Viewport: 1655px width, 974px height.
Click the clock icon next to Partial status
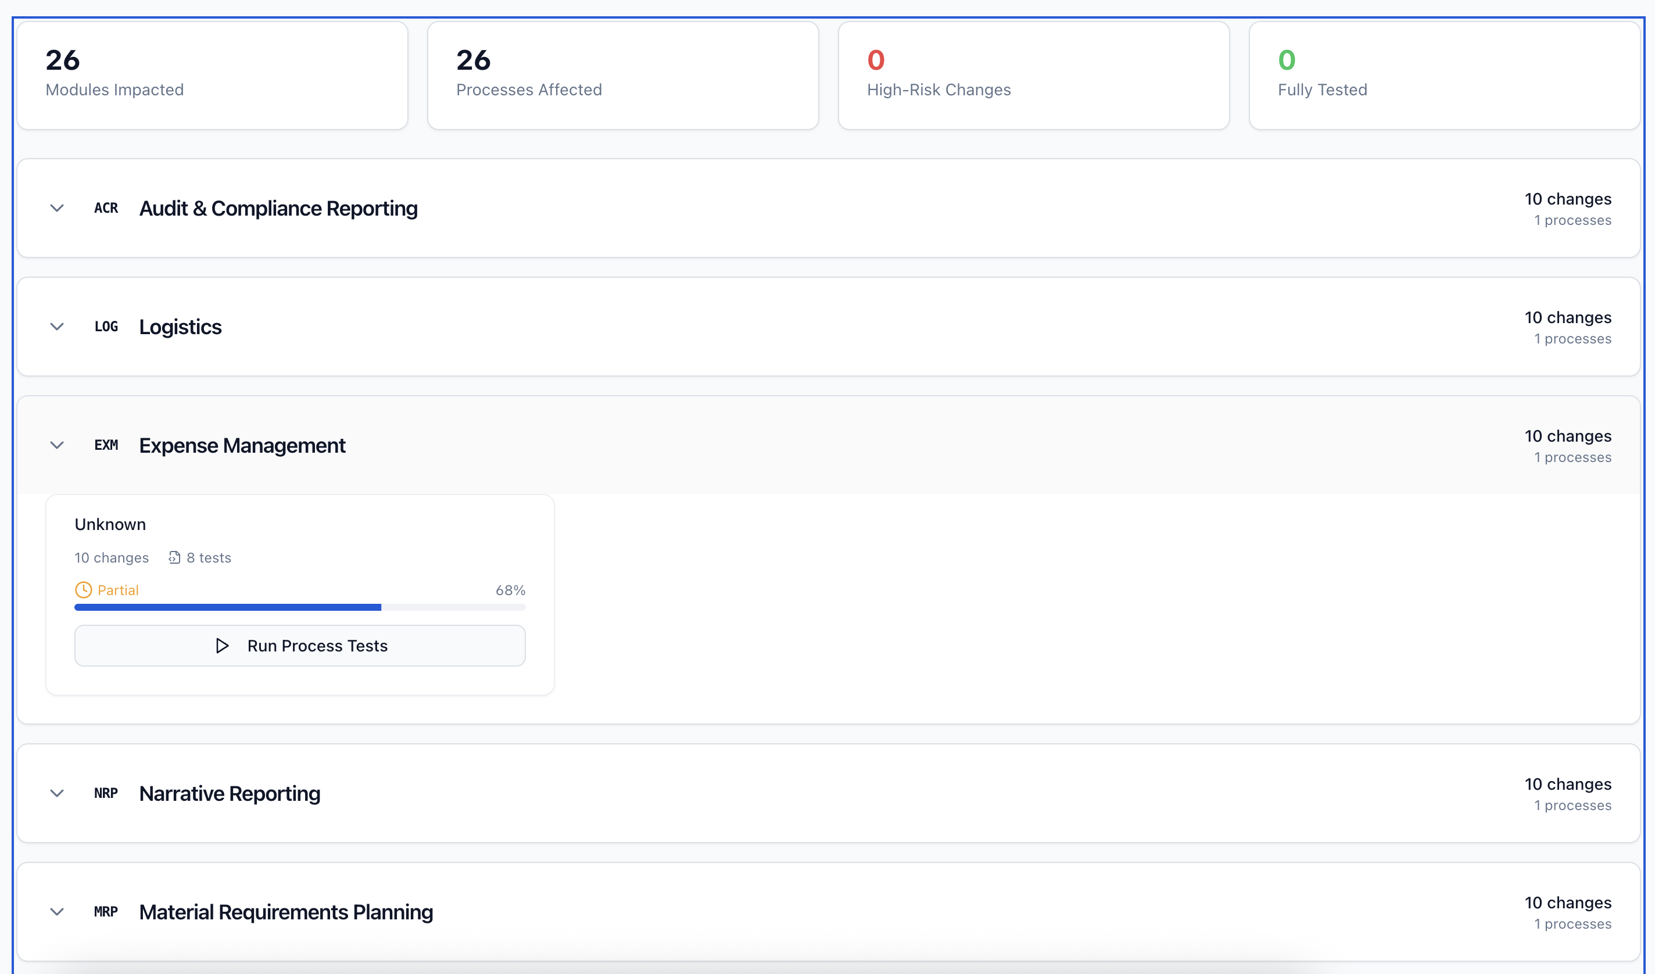pos(84,589)
